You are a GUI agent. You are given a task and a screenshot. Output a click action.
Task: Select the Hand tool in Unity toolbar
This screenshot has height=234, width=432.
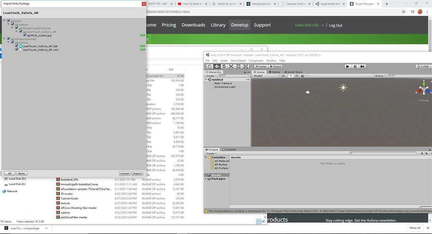click(x=209, y=66)
